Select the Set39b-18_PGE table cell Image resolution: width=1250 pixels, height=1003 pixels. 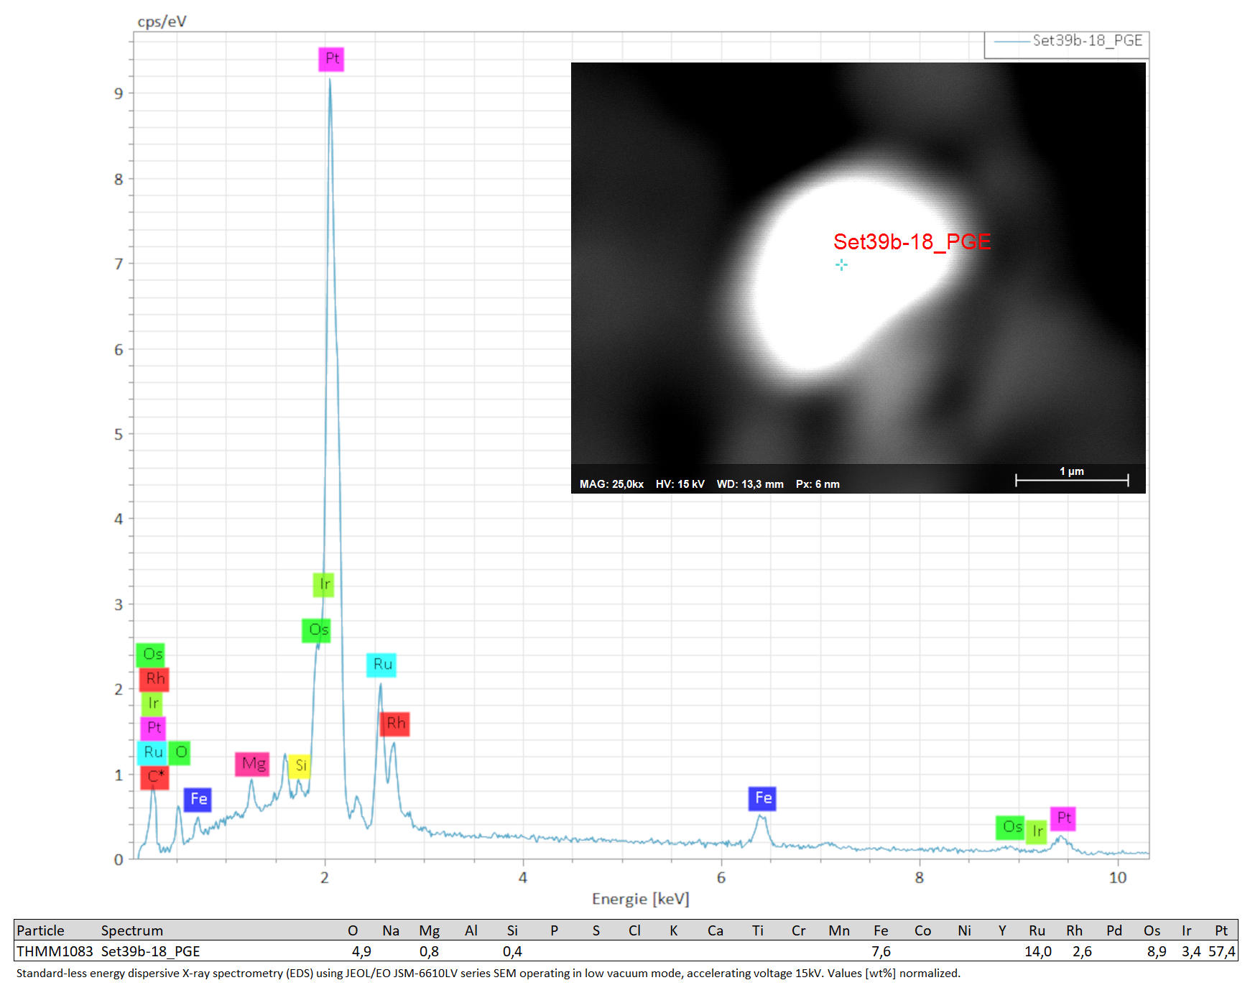pos(150,951)
